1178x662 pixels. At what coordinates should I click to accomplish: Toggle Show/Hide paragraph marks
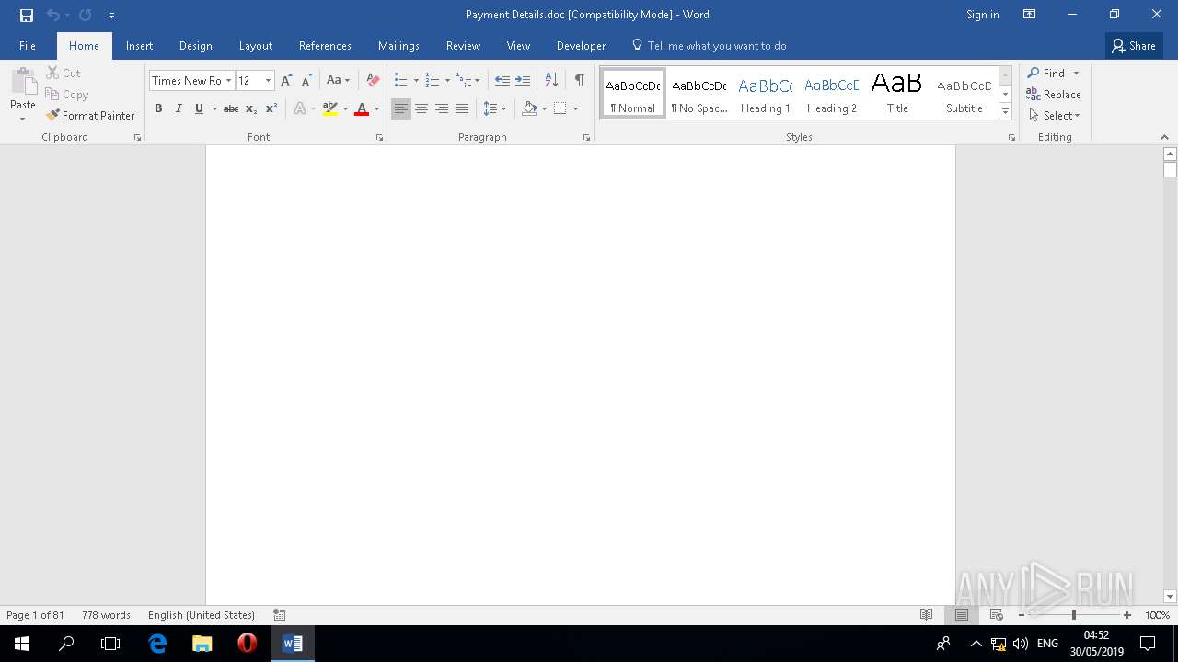tap(579, 81)
